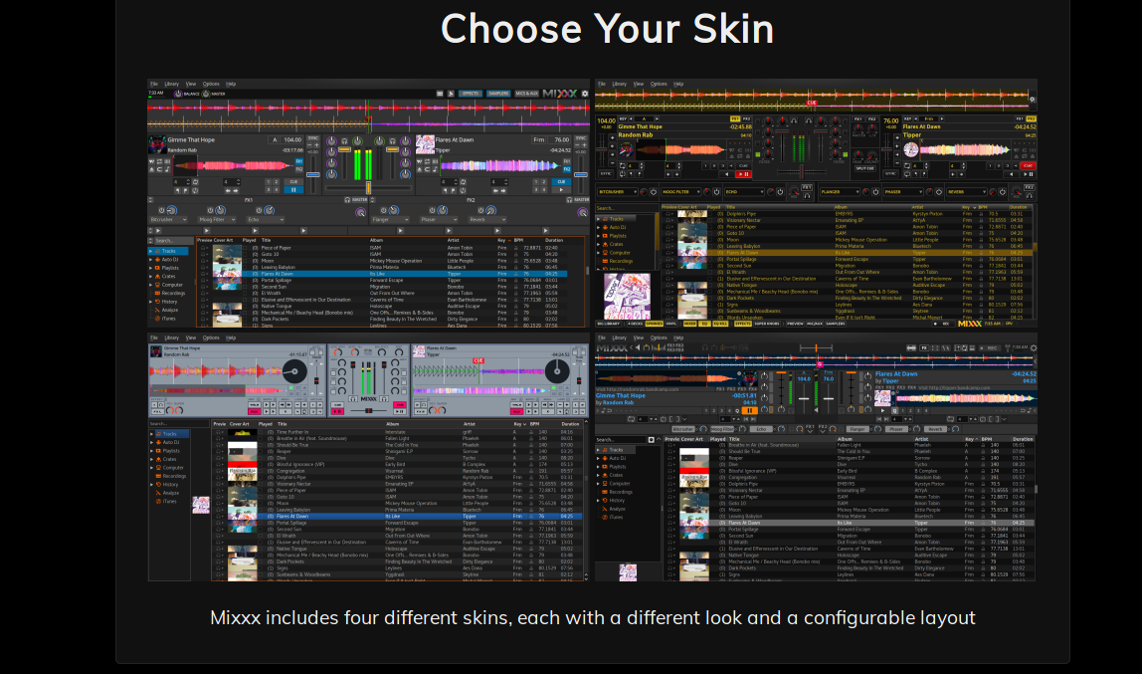Click the Gimme That Hope cover art, top-left skin
The height and width of the screenshot is (674, 1142).
(x=157, y=143)
